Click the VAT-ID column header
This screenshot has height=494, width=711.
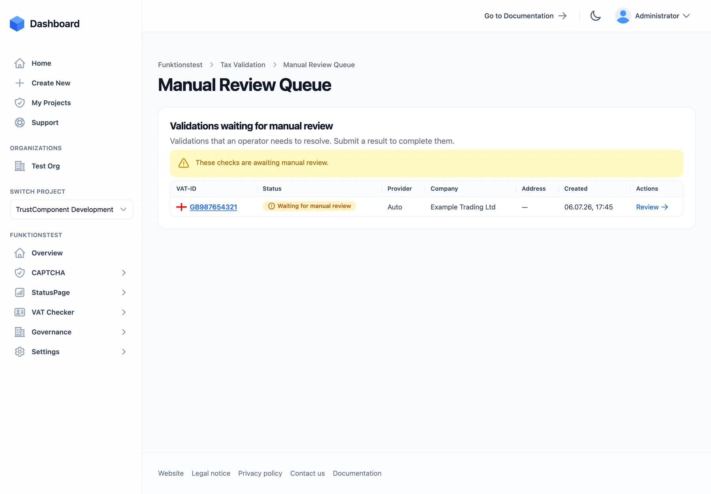coord(186,189)
